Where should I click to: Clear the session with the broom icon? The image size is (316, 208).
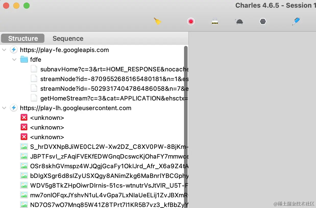157,21
